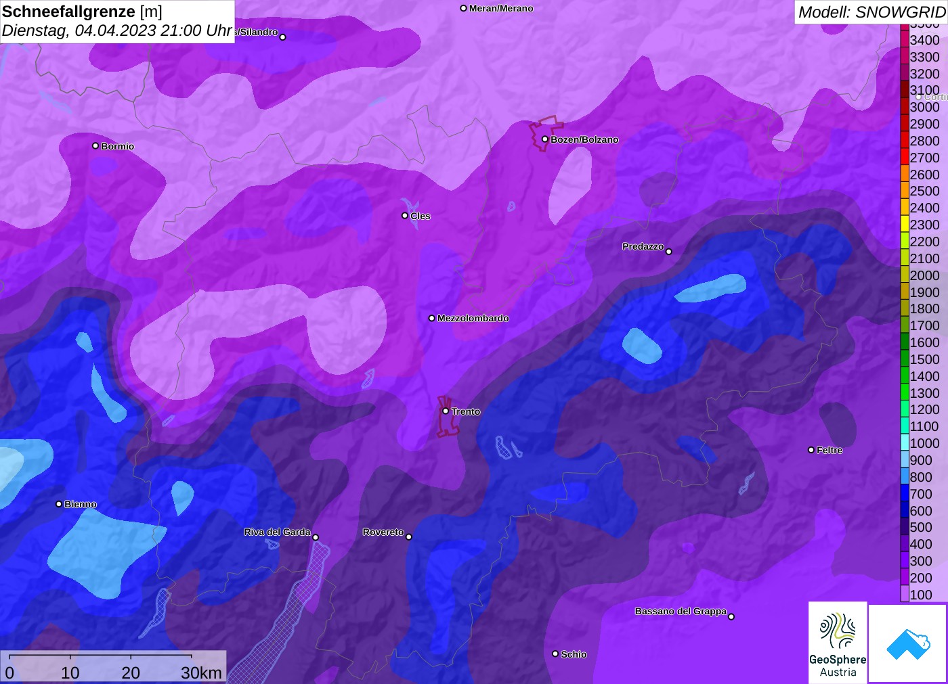Select the 100 m legend color swatch
The height and width of the screenshot is (684, 948).
(905, 595)
